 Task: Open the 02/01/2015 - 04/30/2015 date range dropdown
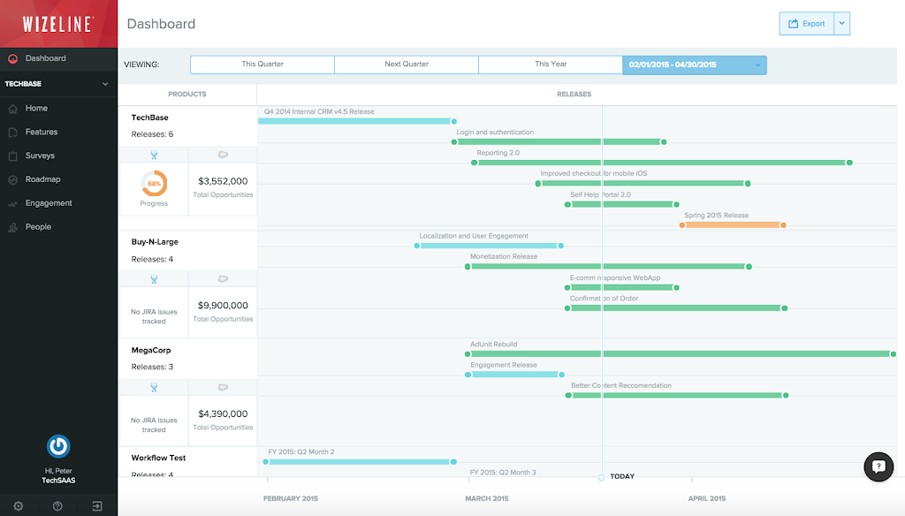click(x=695, y=64)
